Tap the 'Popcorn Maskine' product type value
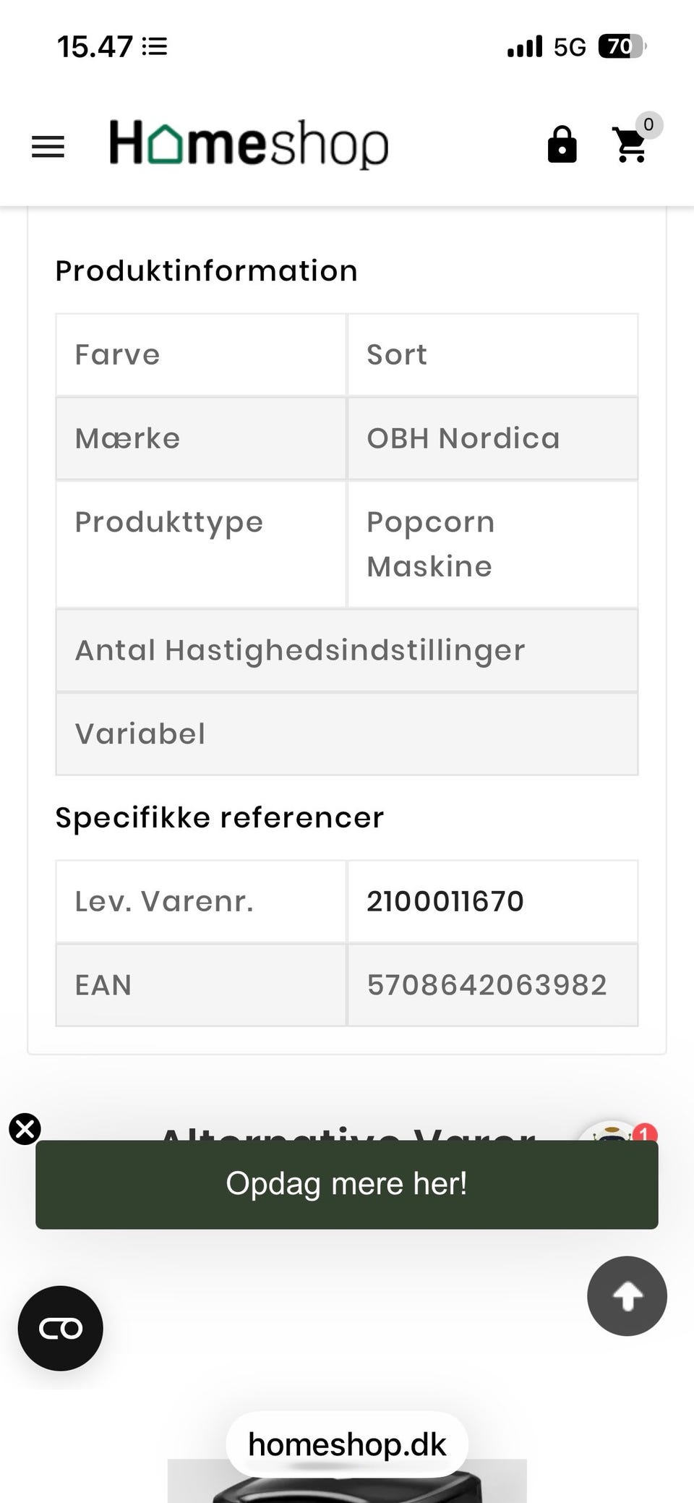694x1503 pixels. [431, 544]
